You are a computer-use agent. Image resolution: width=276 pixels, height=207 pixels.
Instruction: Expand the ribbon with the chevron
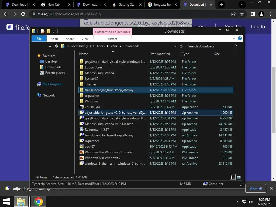coord(234,38)
